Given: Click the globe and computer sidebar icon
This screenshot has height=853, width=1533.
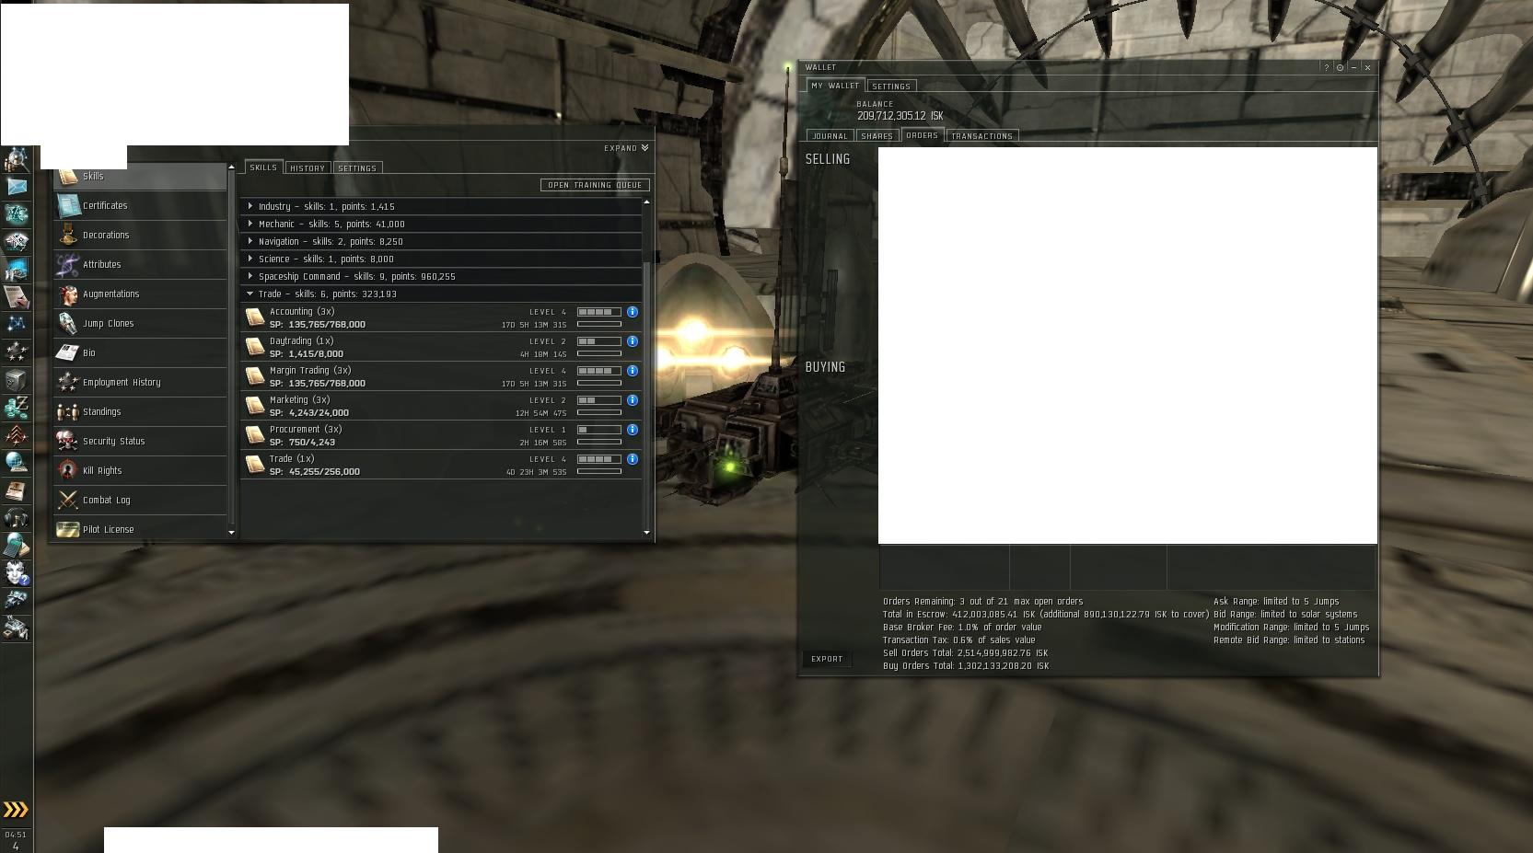Looking at the screenshot, I should (17, 462).
